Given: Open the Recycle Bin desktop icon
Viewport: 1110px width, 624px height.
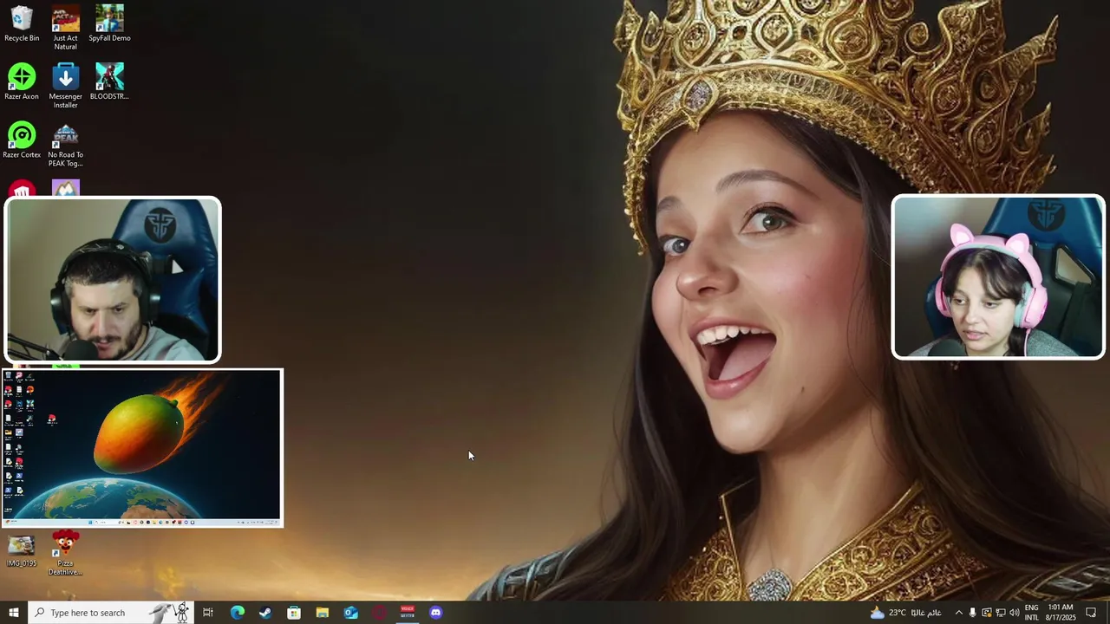Looking at the screenshot, I should tap(22, 24).
